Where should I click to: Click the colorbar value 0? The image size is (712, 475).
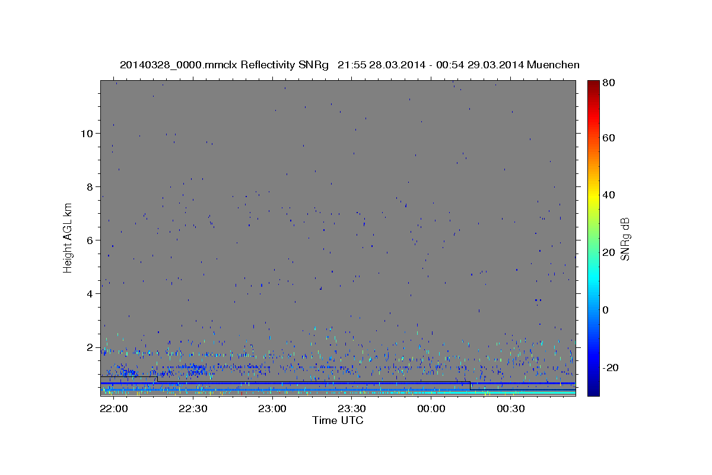click(605, 310)
